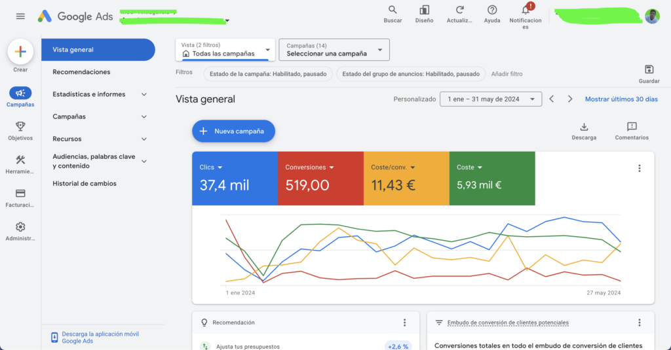The image size is (671, 350).
Task: Select Recomendaciones in the navigation menu
Action: 81,72
